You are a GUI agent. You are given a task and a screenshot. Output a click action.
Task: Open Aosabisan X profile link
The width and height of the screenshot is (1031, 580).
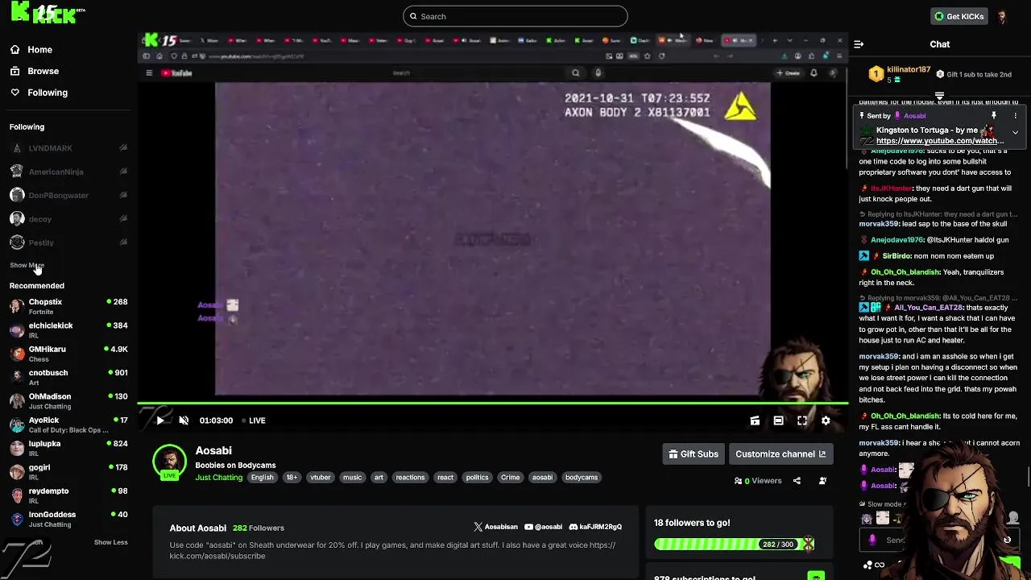pyautogui.click(x=495, y=527)
